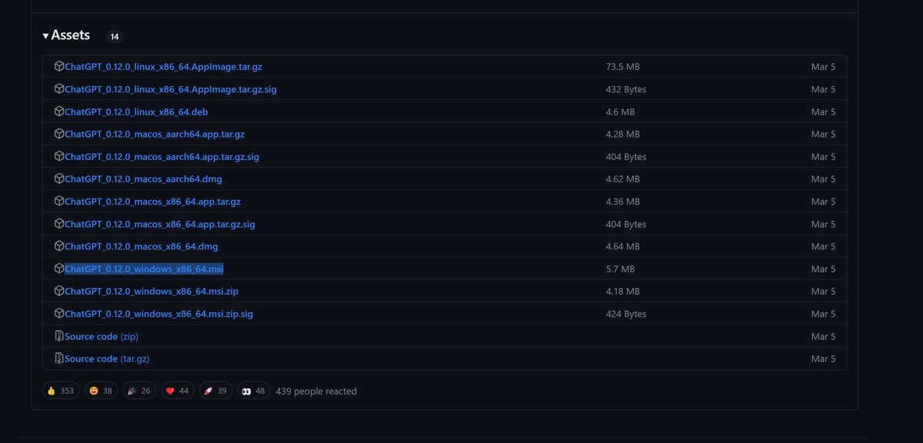Click the package icon beside macos_x86_64.dmg

click(x=59, y=246)
